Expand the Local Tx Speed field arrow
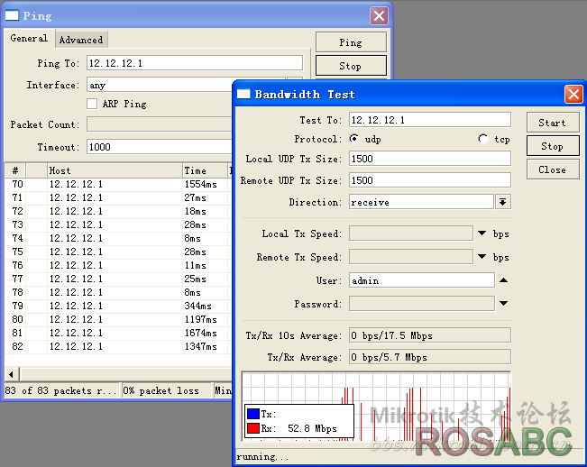587x467 pixels. tap(482, 233)
